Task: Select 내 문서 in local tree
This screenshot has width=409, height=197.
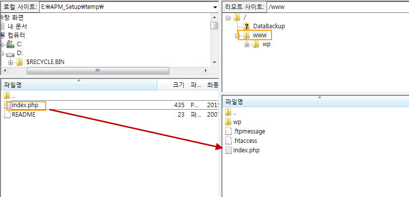Action: [x=17, y=26]
